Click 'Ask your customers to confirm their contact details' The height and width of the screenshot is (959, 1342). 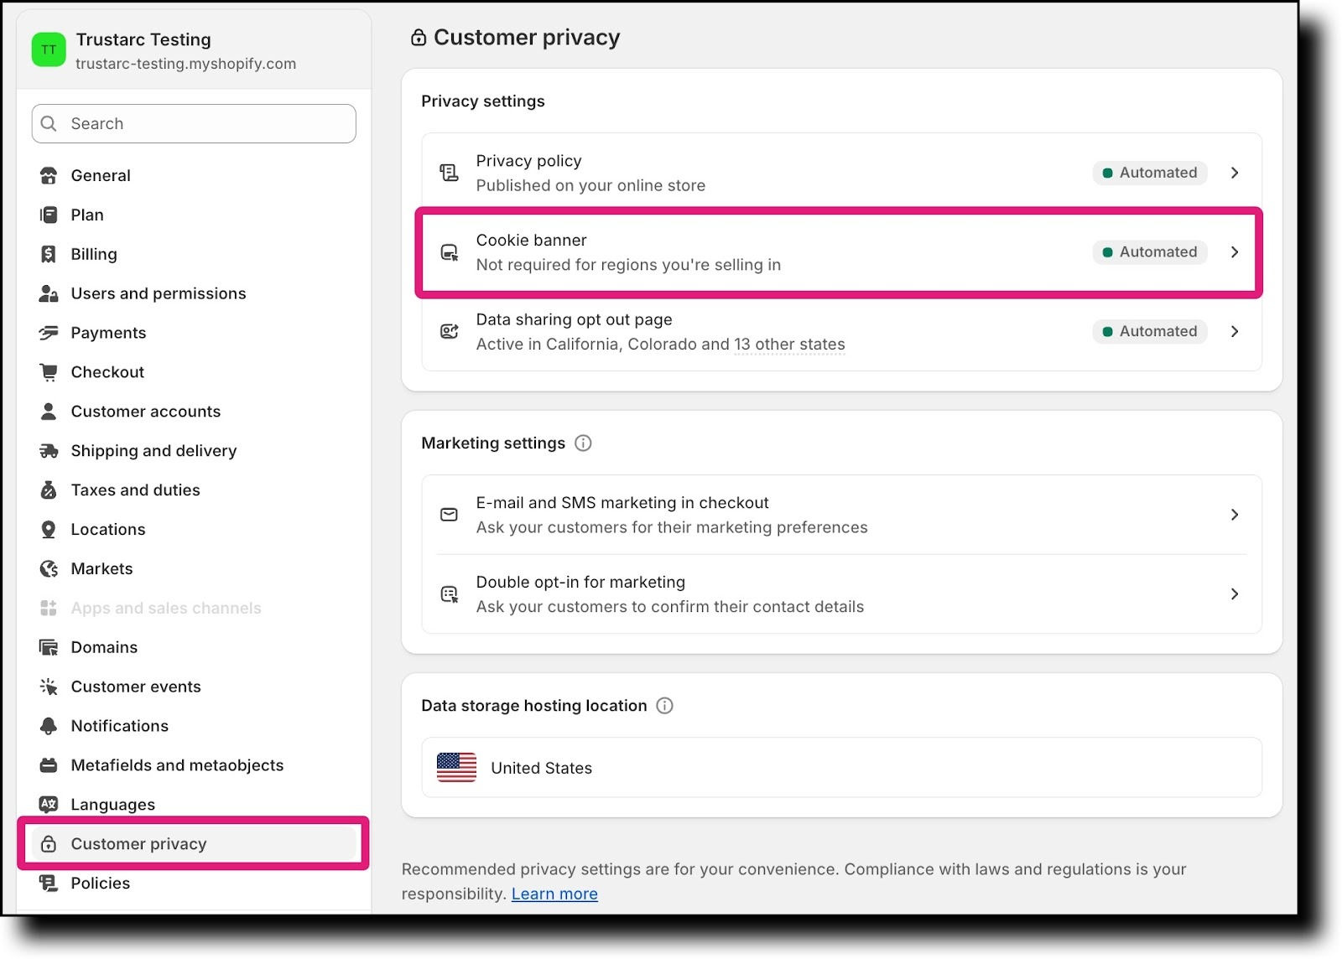tap(670, 608)
